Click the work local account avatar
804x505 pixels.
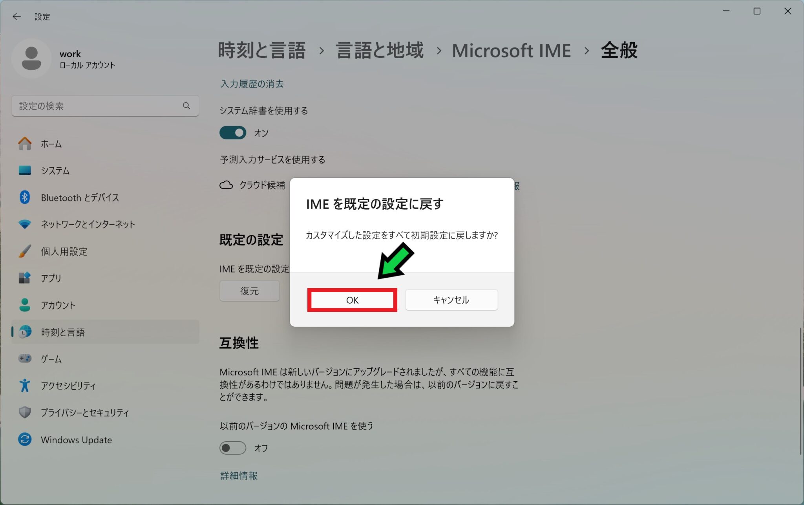(31, 58)
